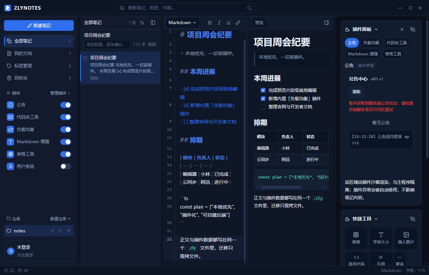Click the 代码块工具 plugin icon in the sidebar
Viewport: 429px width, 275px height.
[x=10, y=117]
